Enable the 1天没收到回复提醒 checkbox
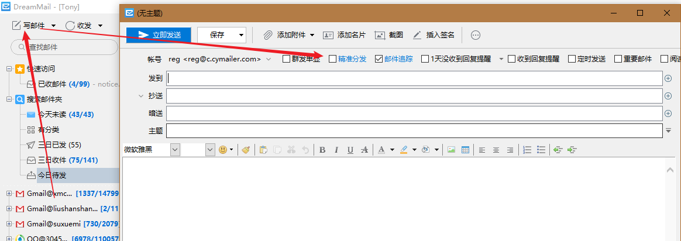This screenshot has height=241, width=681. coord(425,58)
